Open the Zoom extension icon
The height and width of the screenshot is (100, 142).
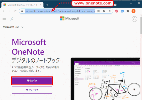point(122,11)
